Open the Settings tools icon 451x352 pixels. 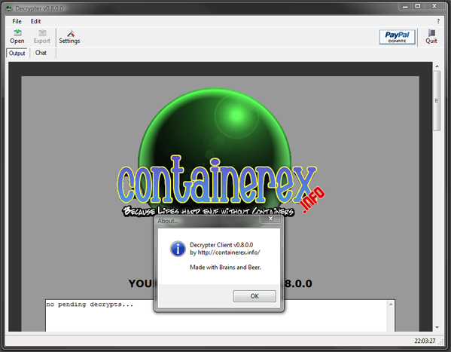coord(69,37)
